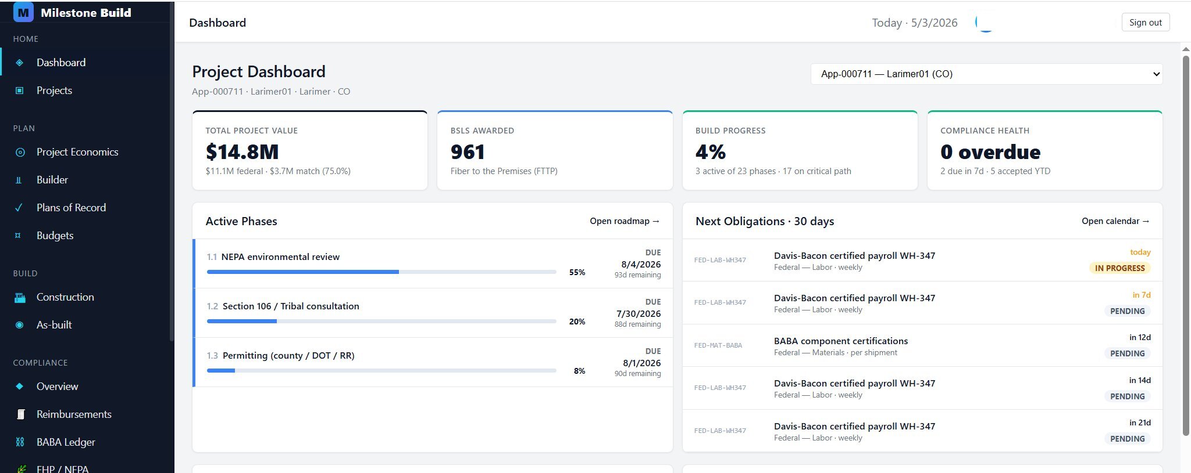
Task: Click the Section 106 Tribal consultation progress bar
Action: [x=381, y=321]
